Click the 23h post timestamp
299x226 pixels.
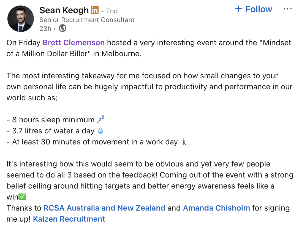[x=45, y=28]
